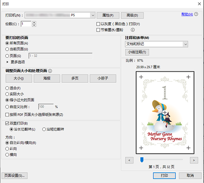This screenshot has height=183, width=204.
Task: Open info icon beside page sizing heading
Action: (x=50, y=71)
